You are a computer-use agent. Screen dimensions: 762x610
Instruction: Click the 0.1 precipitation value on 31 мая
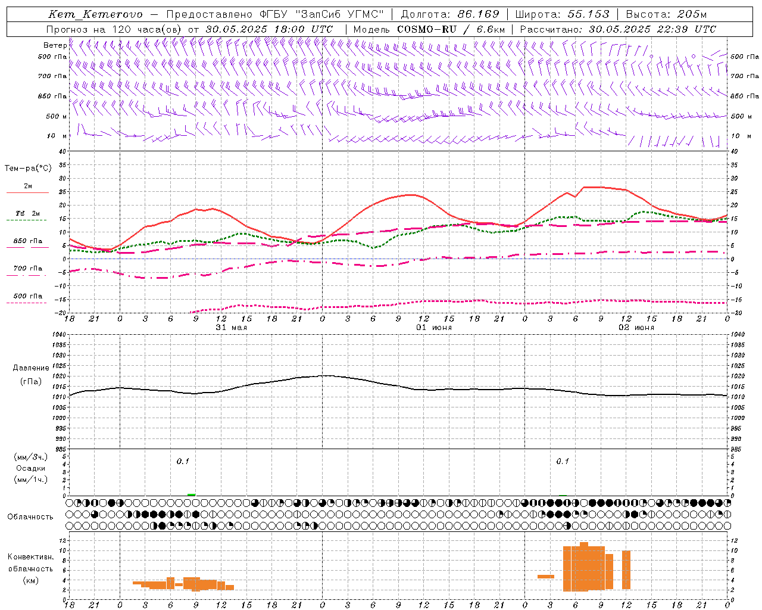click(x=182, y=462)
